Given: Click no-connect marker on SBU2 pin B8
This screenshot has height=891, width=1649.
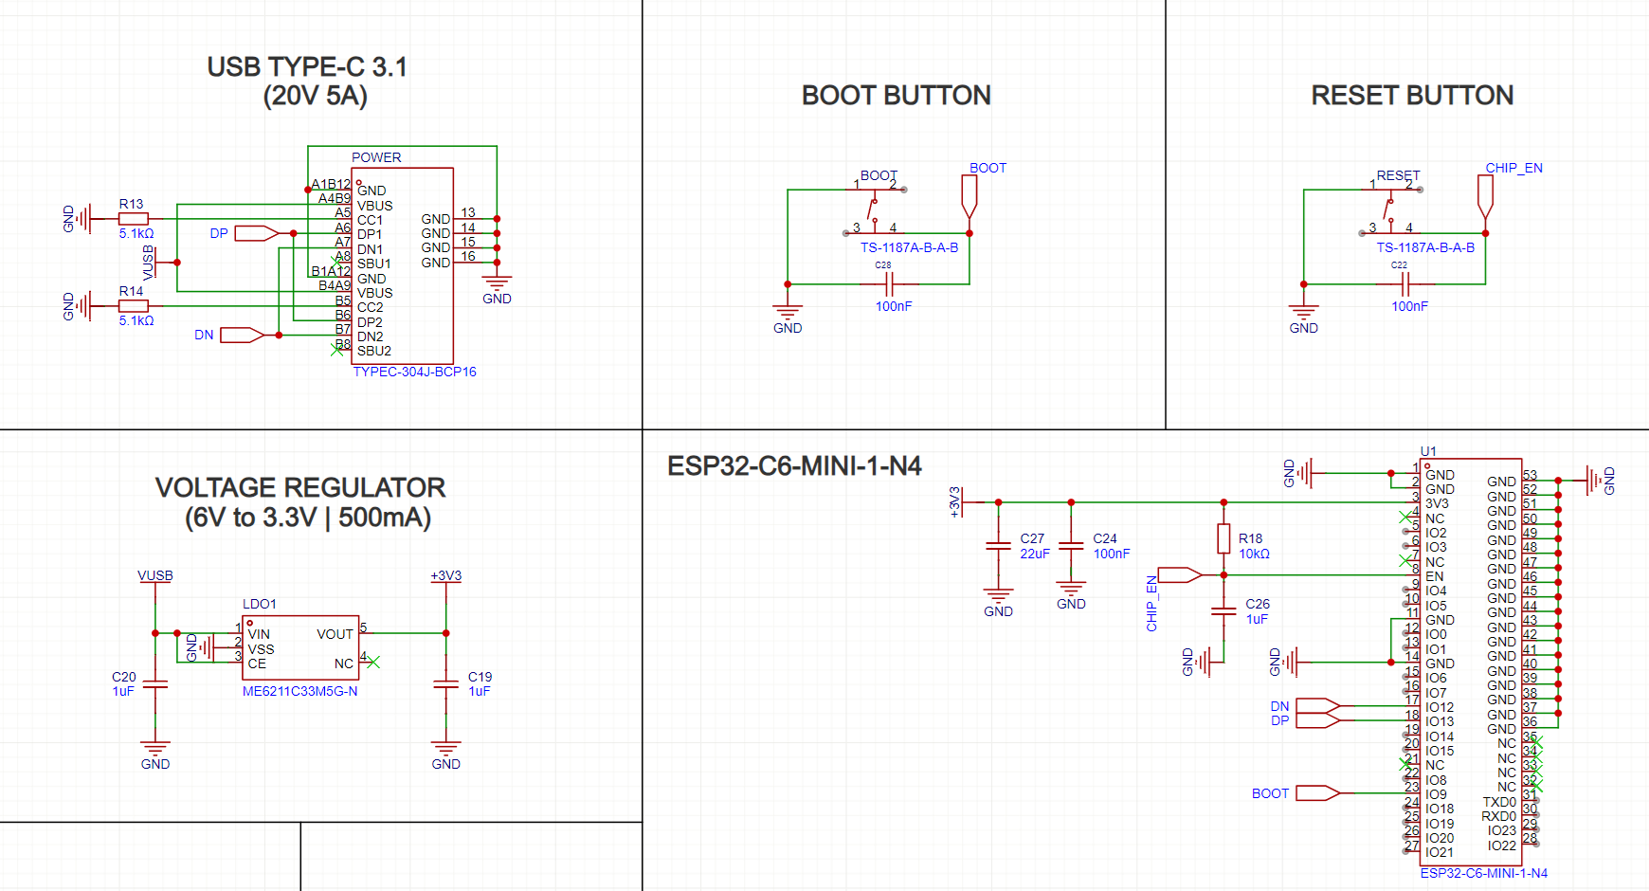Looking at the screenshot, I should click(x=336, y=350).
